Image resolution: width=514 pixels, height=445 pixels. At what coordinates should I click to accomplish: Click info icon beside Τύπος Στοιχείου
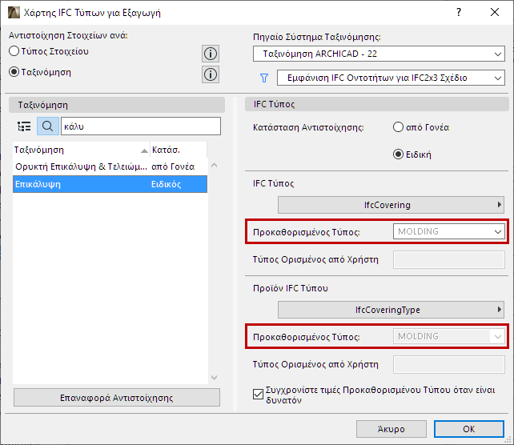click(211, 54)
